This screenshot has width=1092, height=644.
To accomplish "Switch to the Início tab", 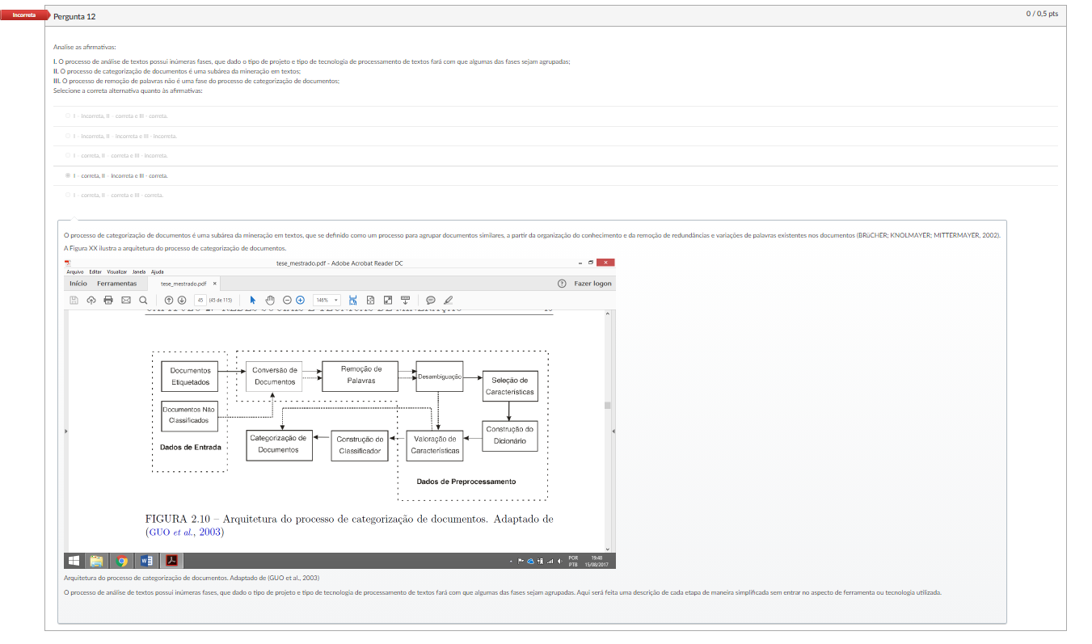I will tap(78, 284).
